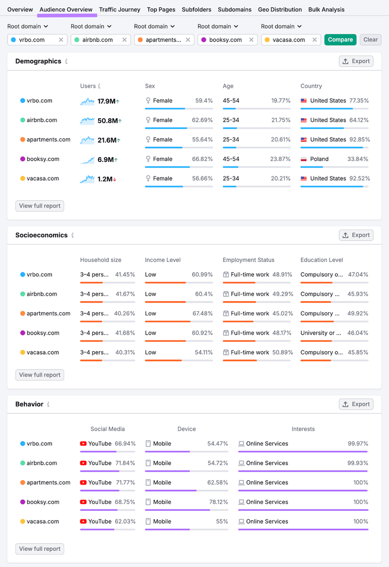
Task: Click info icon beside Users column header
Action: 99,86
